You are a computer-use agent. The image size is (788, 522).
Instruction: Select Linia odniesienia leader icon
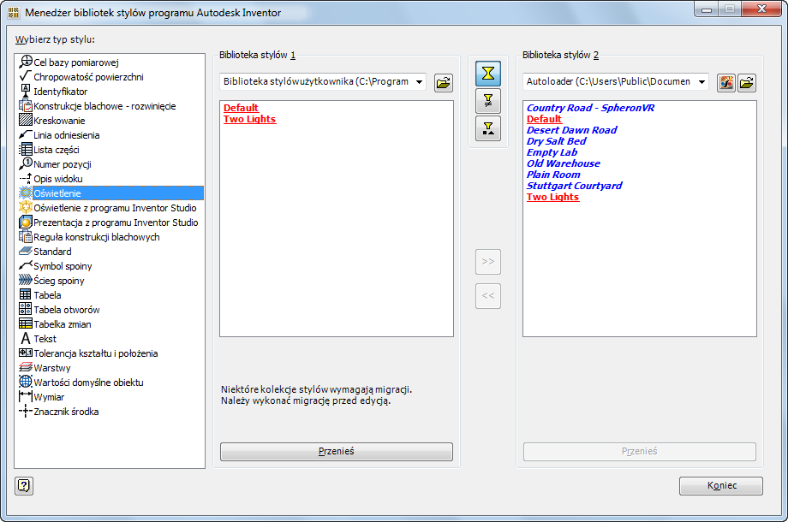point(26,134)
